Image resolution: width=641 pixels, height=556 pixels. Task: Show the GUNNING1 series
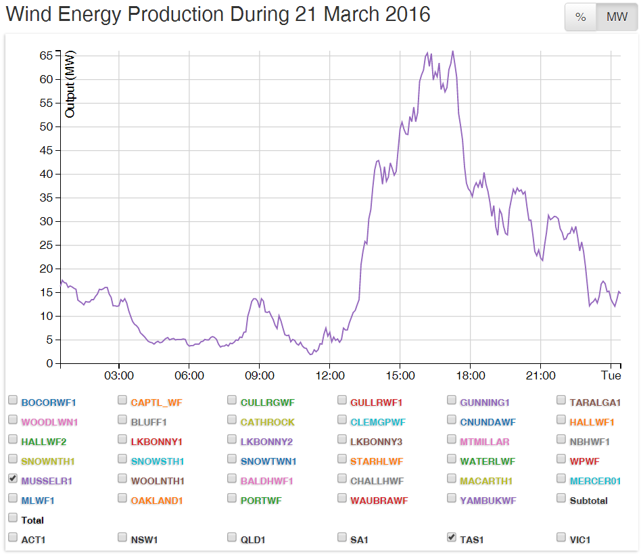[x=451, y=400]
